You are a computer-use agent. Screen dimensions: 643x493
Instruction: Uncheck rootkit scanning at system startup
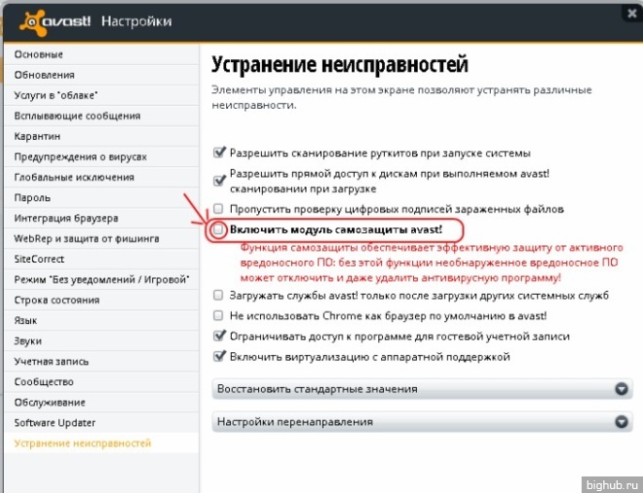tap(220, 153)
